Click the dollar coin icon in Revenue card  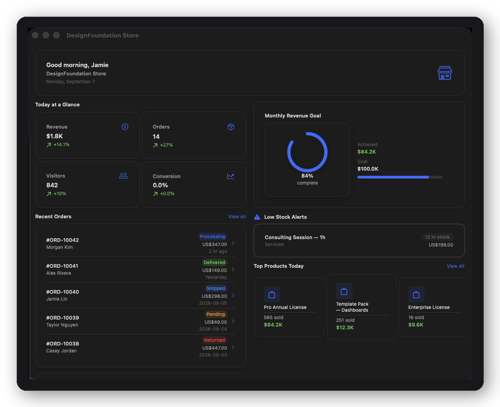pyautogui.click(x=125, y=127)
